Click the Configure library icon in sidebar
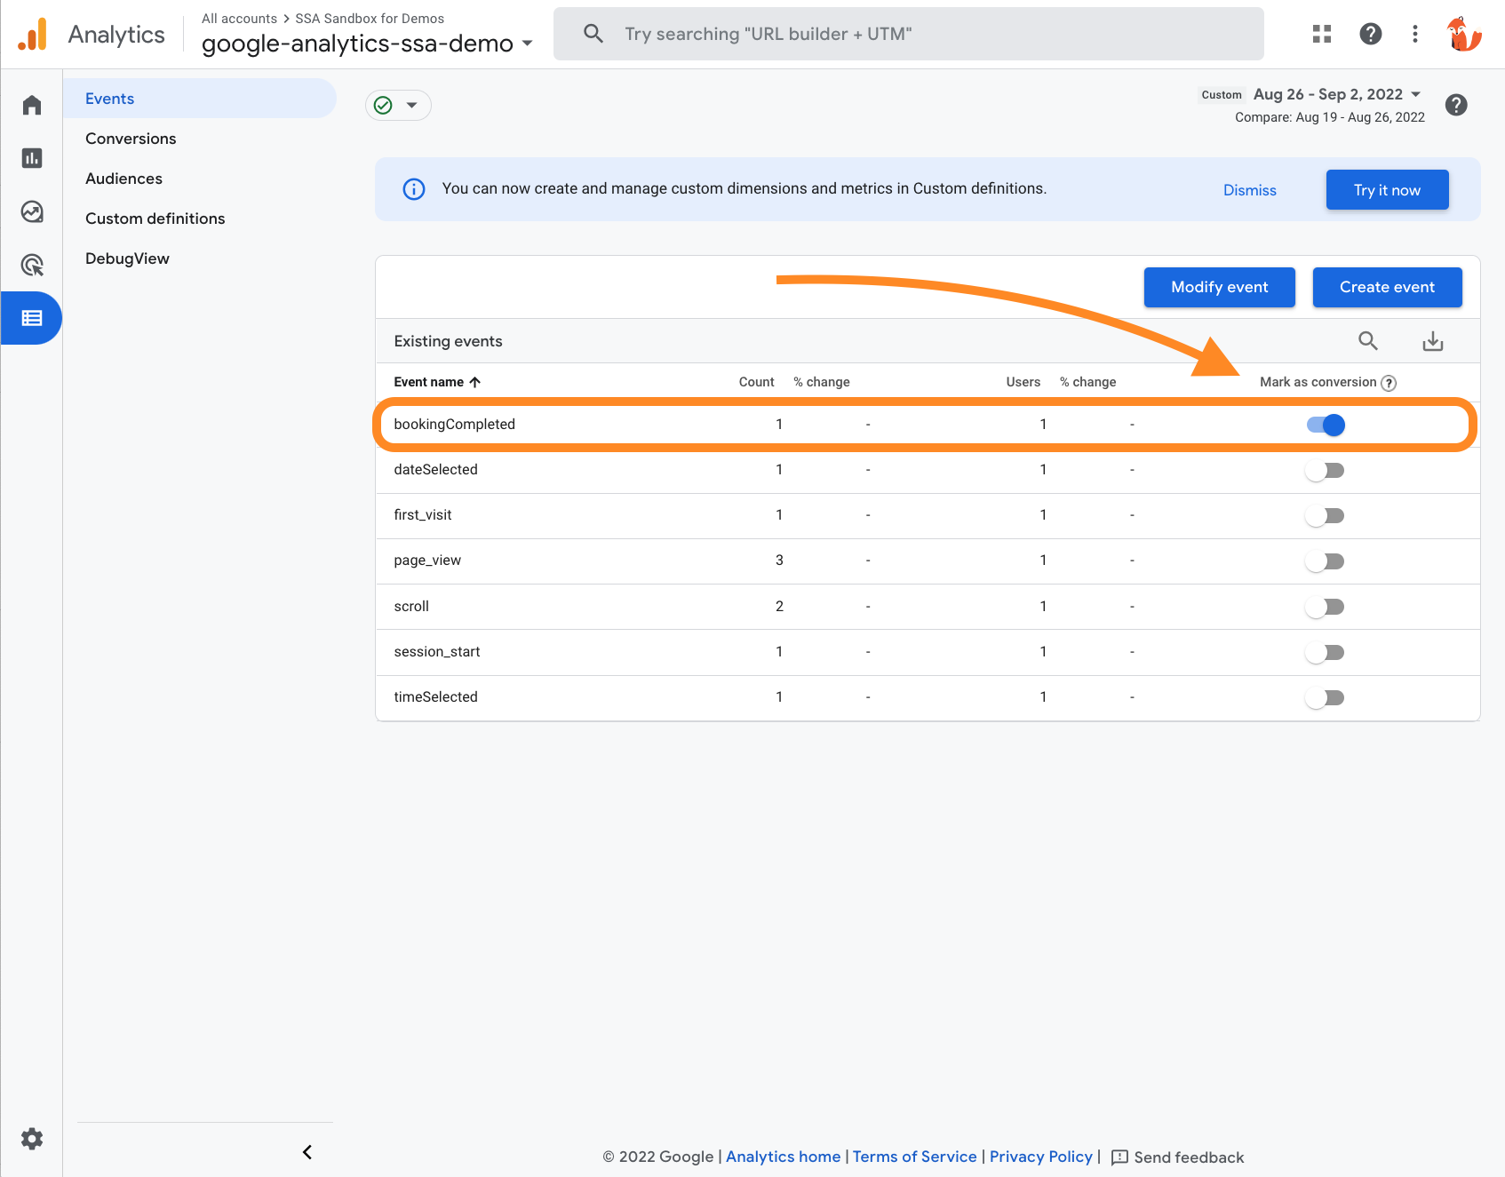This screenshot has width=1505, height=1177. click(x=31, y=317)
